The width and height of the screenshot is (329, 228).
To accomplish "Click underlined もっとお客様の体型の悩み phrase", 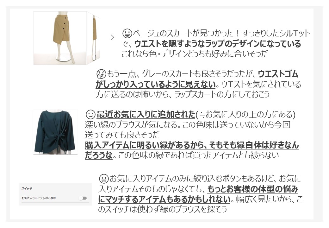I will (253, 189).
